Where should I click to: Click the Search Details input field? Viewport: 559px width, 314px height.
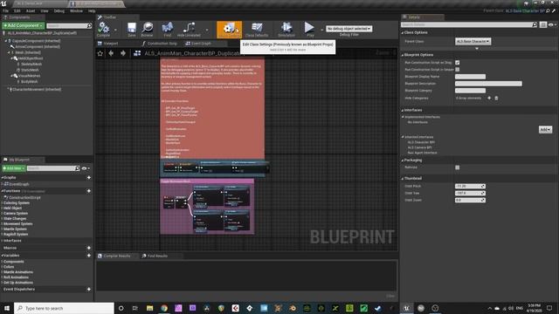466,24
